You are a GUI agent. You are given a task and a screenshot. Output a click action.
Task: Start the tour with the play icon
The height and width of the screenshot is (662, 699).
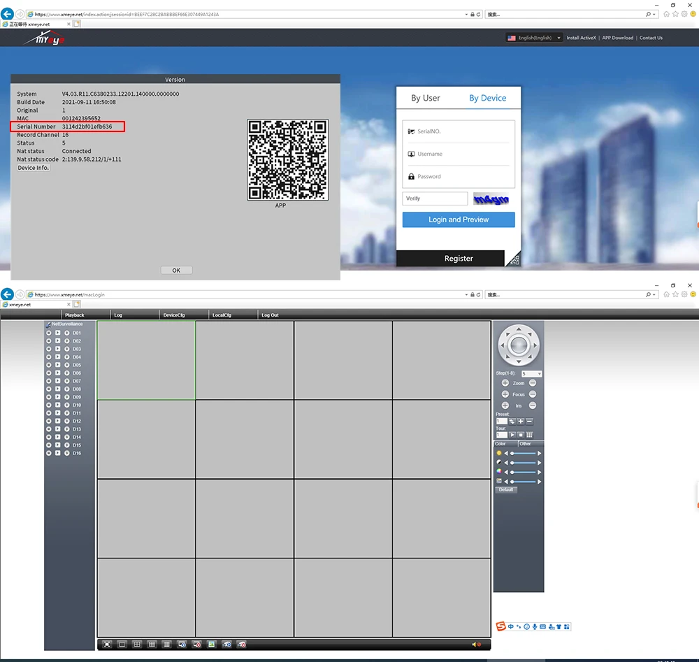coord(512,435)
